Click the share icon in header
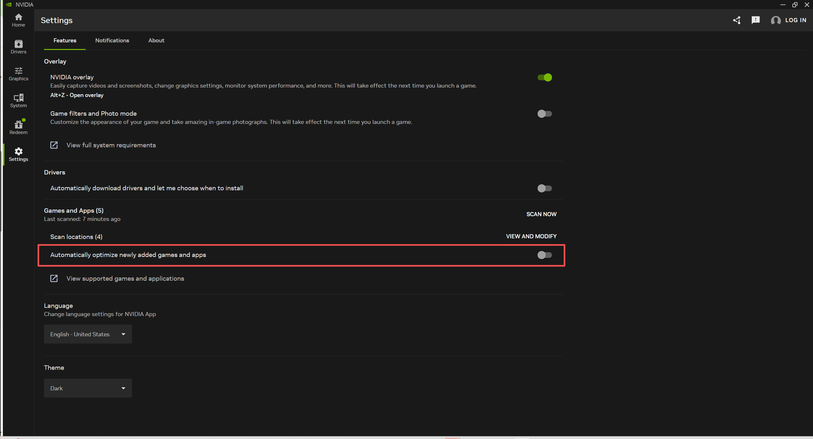The image size is (813, 439). 737,20
